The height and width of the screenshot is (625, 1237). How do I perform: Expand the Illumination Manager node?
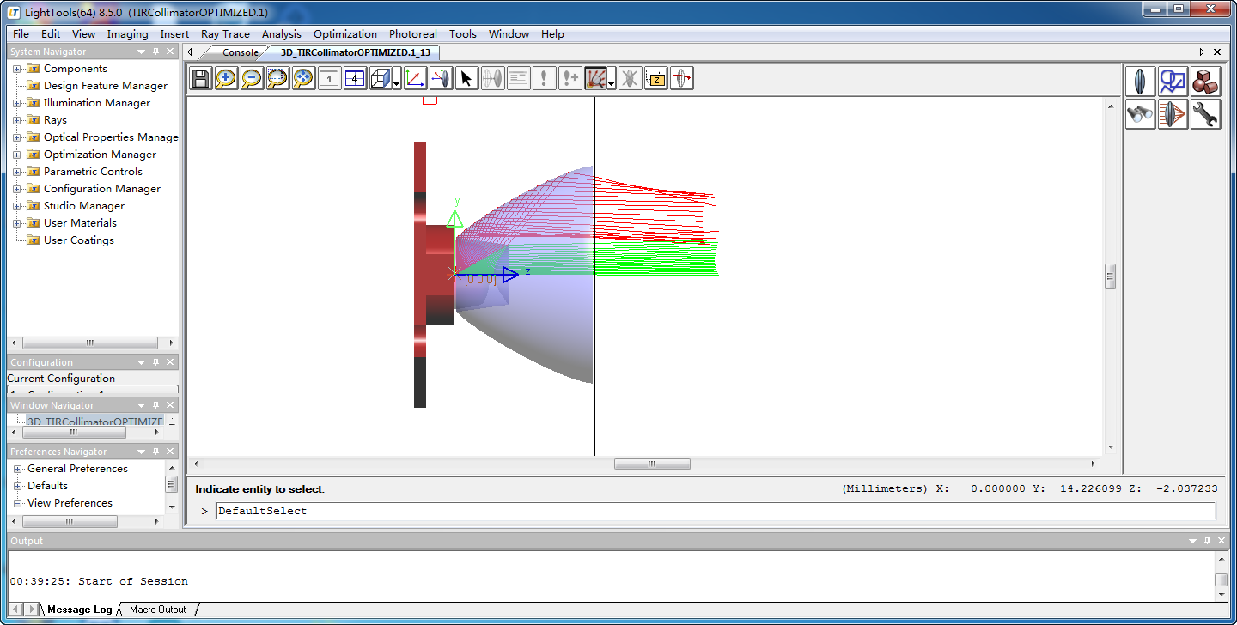tap(16, 103)
